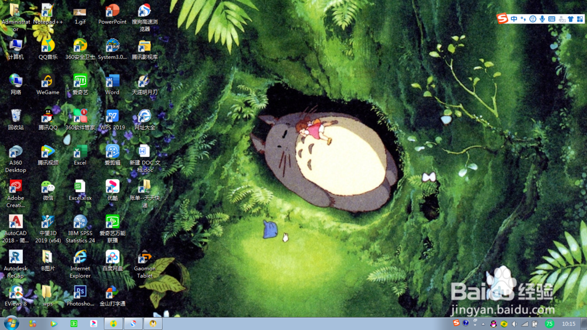The width and height of the screenshot is (587, 330).
Task: Open the B图片 folder
Action: 48,261
